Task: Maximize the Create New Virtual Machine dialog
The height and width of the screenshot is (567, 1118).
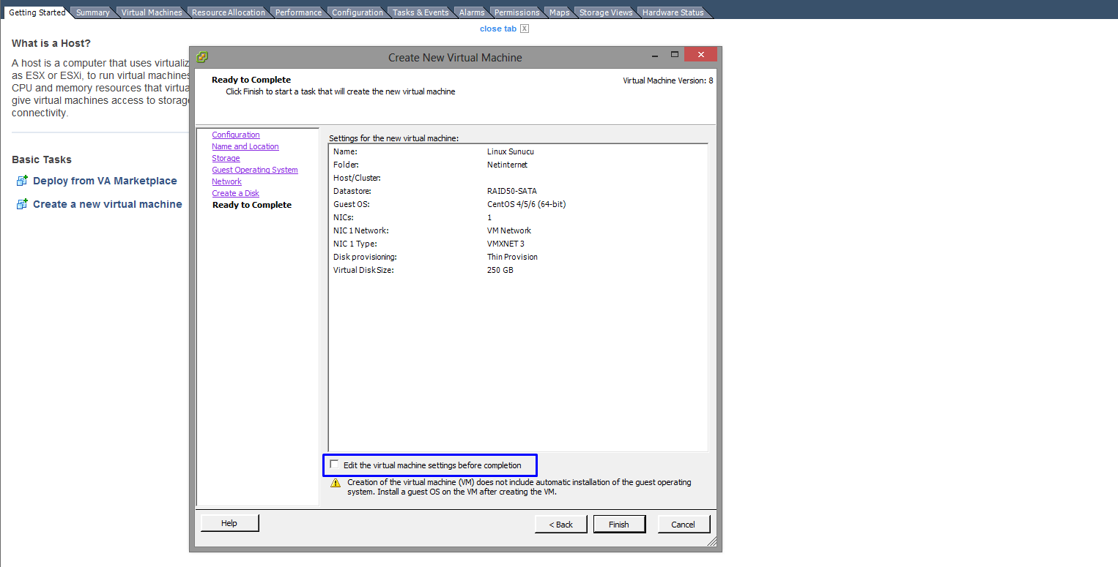Action: click(x=674, y=55)
